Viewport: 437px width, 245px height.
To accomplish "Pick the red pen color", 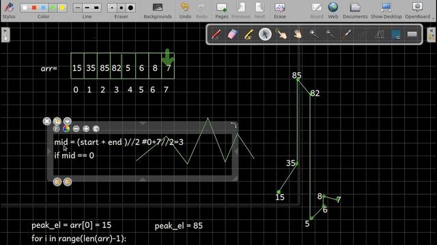I will [x=34, y=7].
